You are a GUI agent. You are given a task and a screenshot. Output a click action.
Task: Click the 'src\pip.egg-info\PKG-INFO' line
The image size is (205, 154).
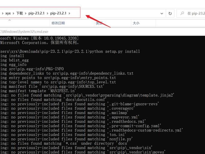pyautogui.click(x=32, y=69)
